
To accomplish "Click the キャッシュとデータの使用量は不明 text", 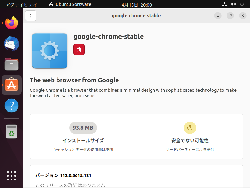I will (x=83, y=150).
